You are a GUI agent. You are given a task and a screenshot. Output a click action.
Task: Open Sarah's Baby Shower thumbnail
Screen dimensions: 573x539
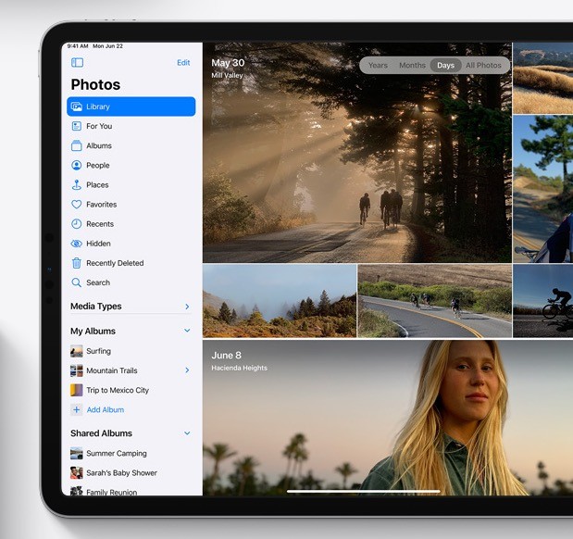click(x=77, y=473)
